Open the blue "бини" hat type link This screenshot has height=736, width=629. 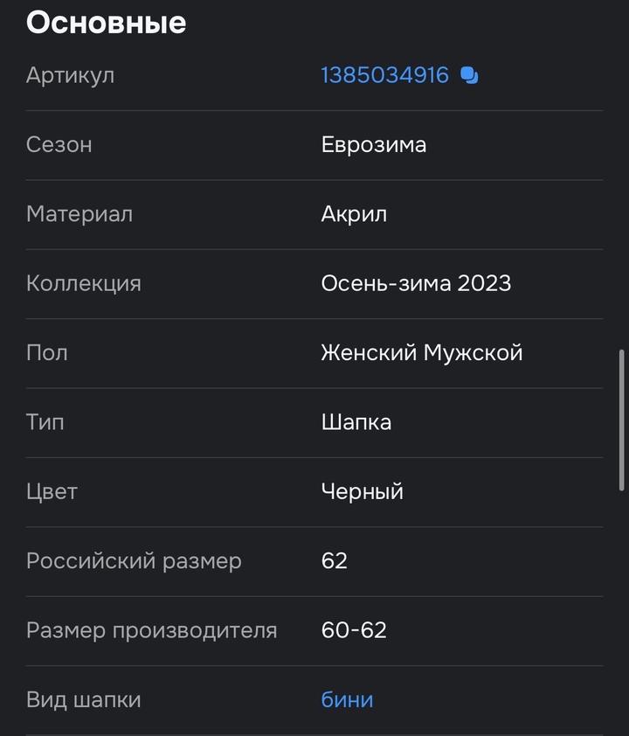pos(347,700)
